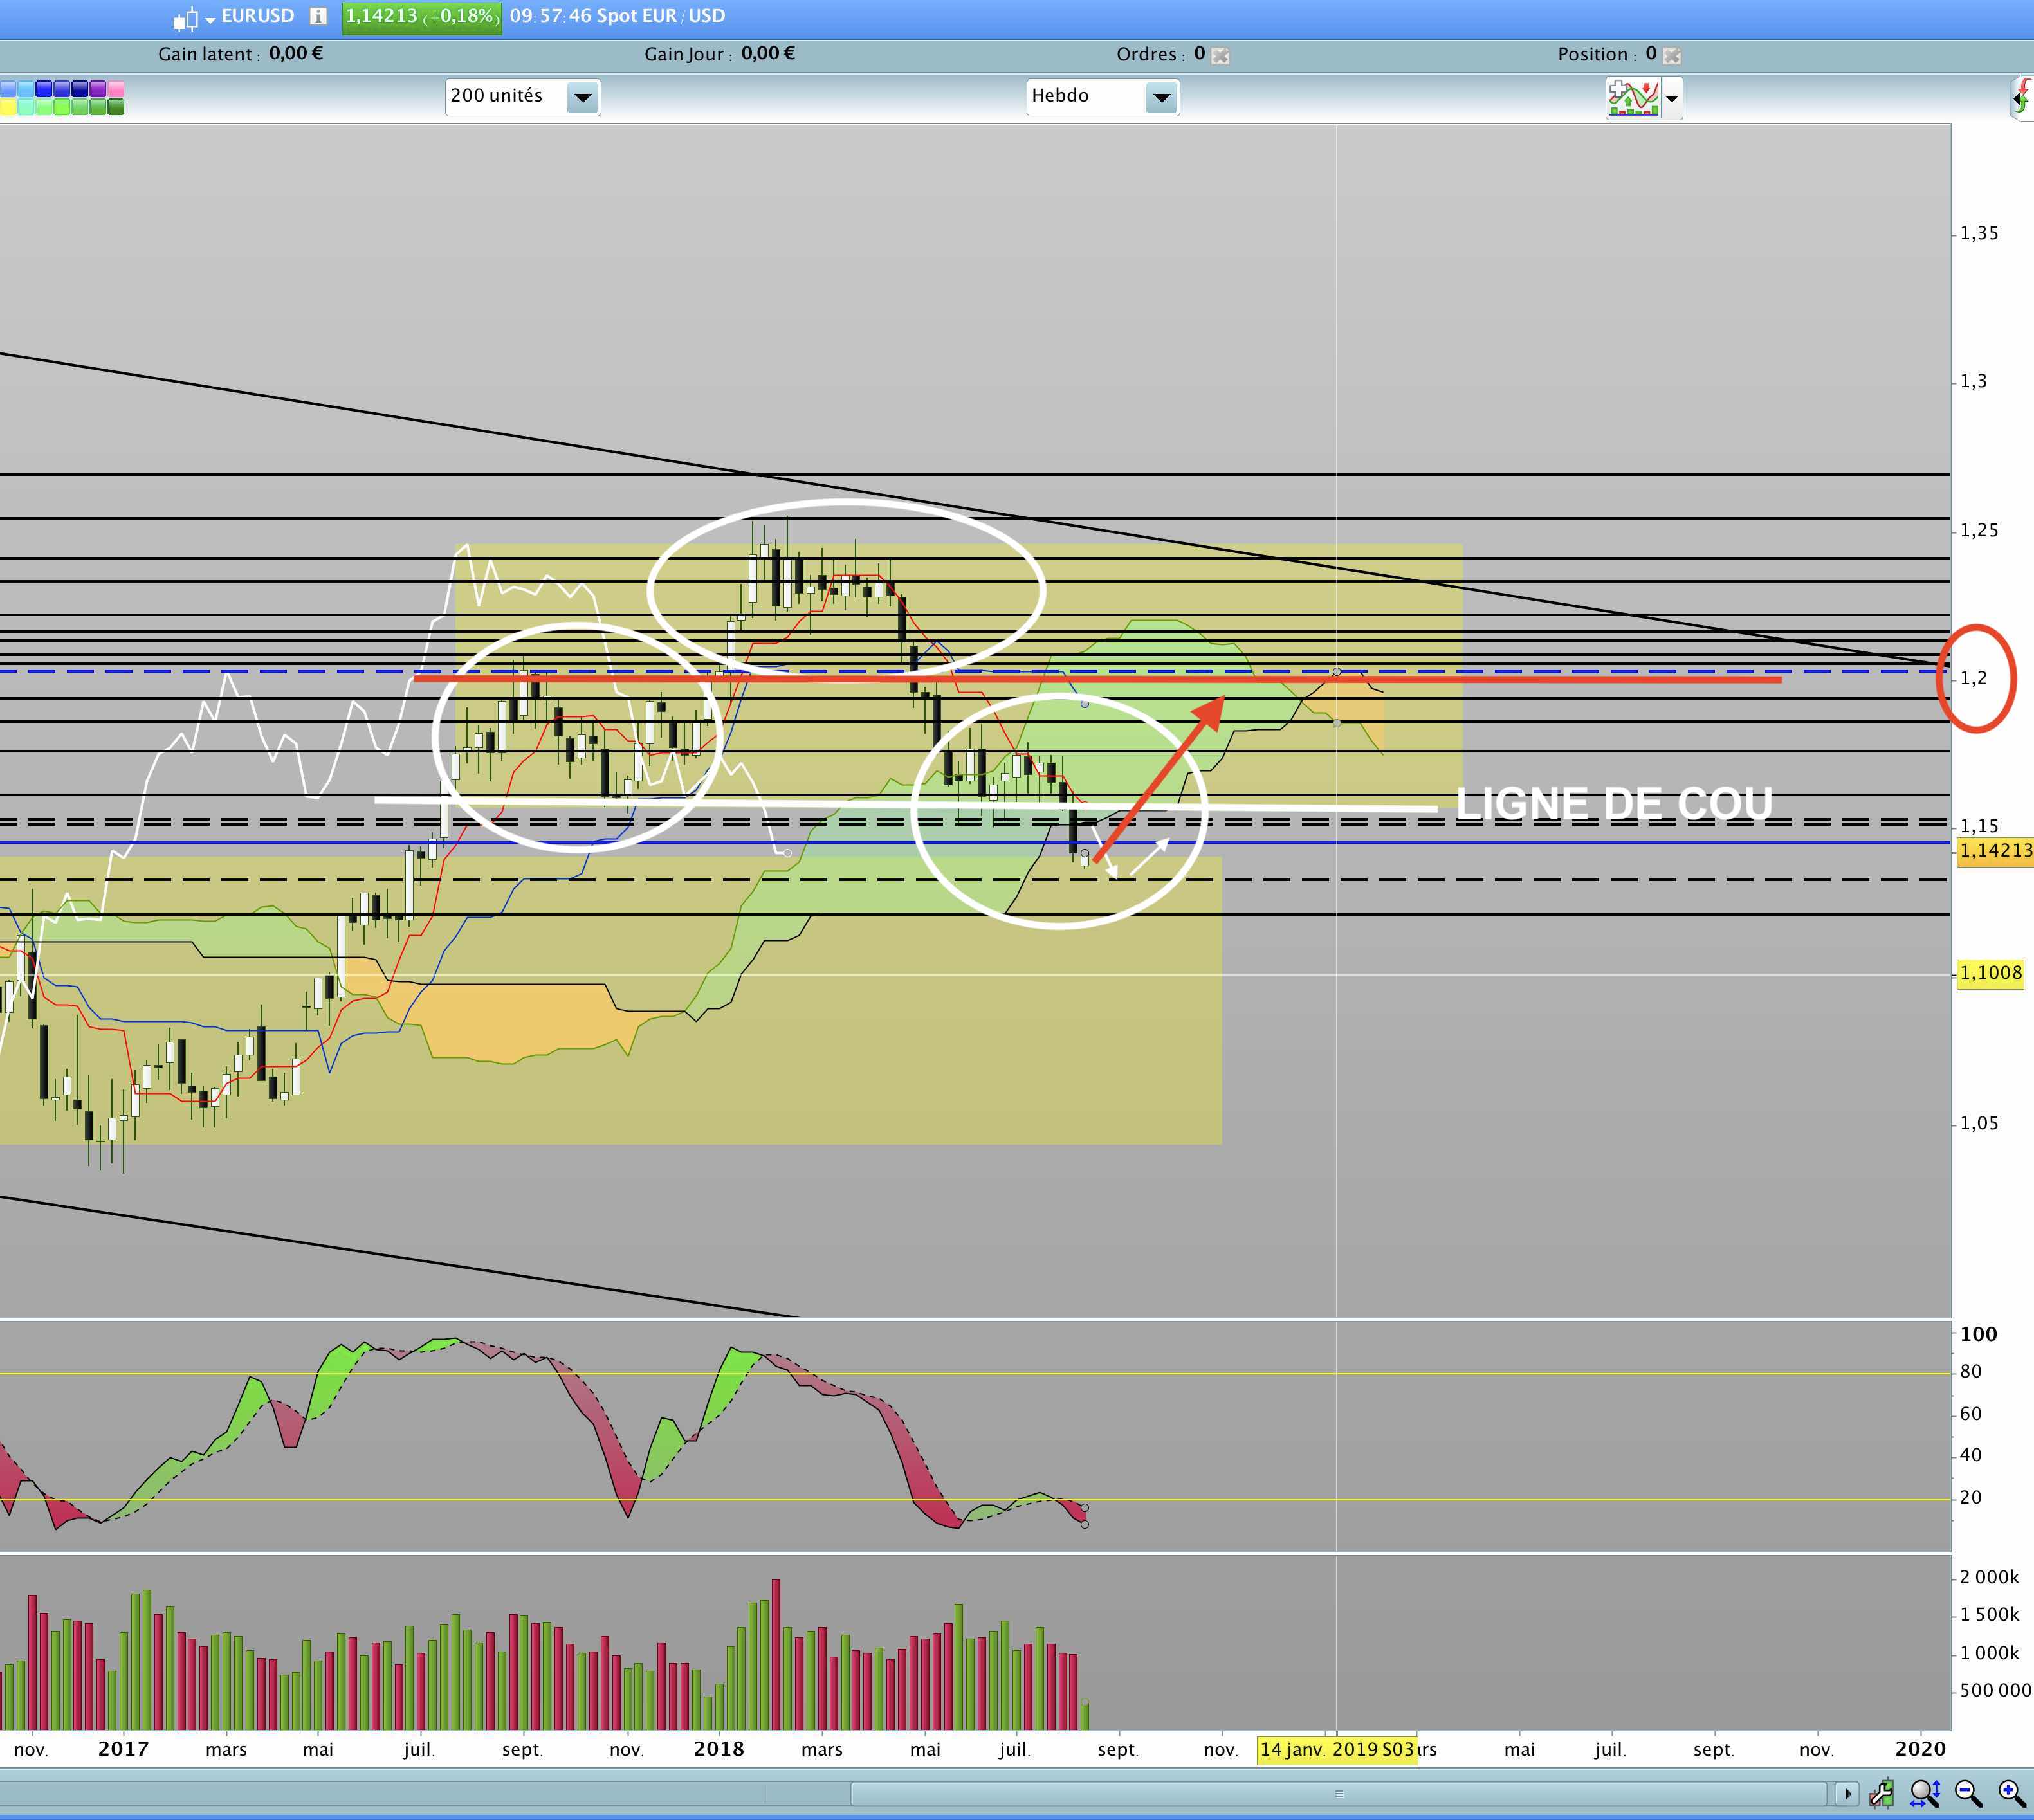Click the Ordres cancel cross icon
This screenshot has height=1820, width=2034.
(1220, 56)
